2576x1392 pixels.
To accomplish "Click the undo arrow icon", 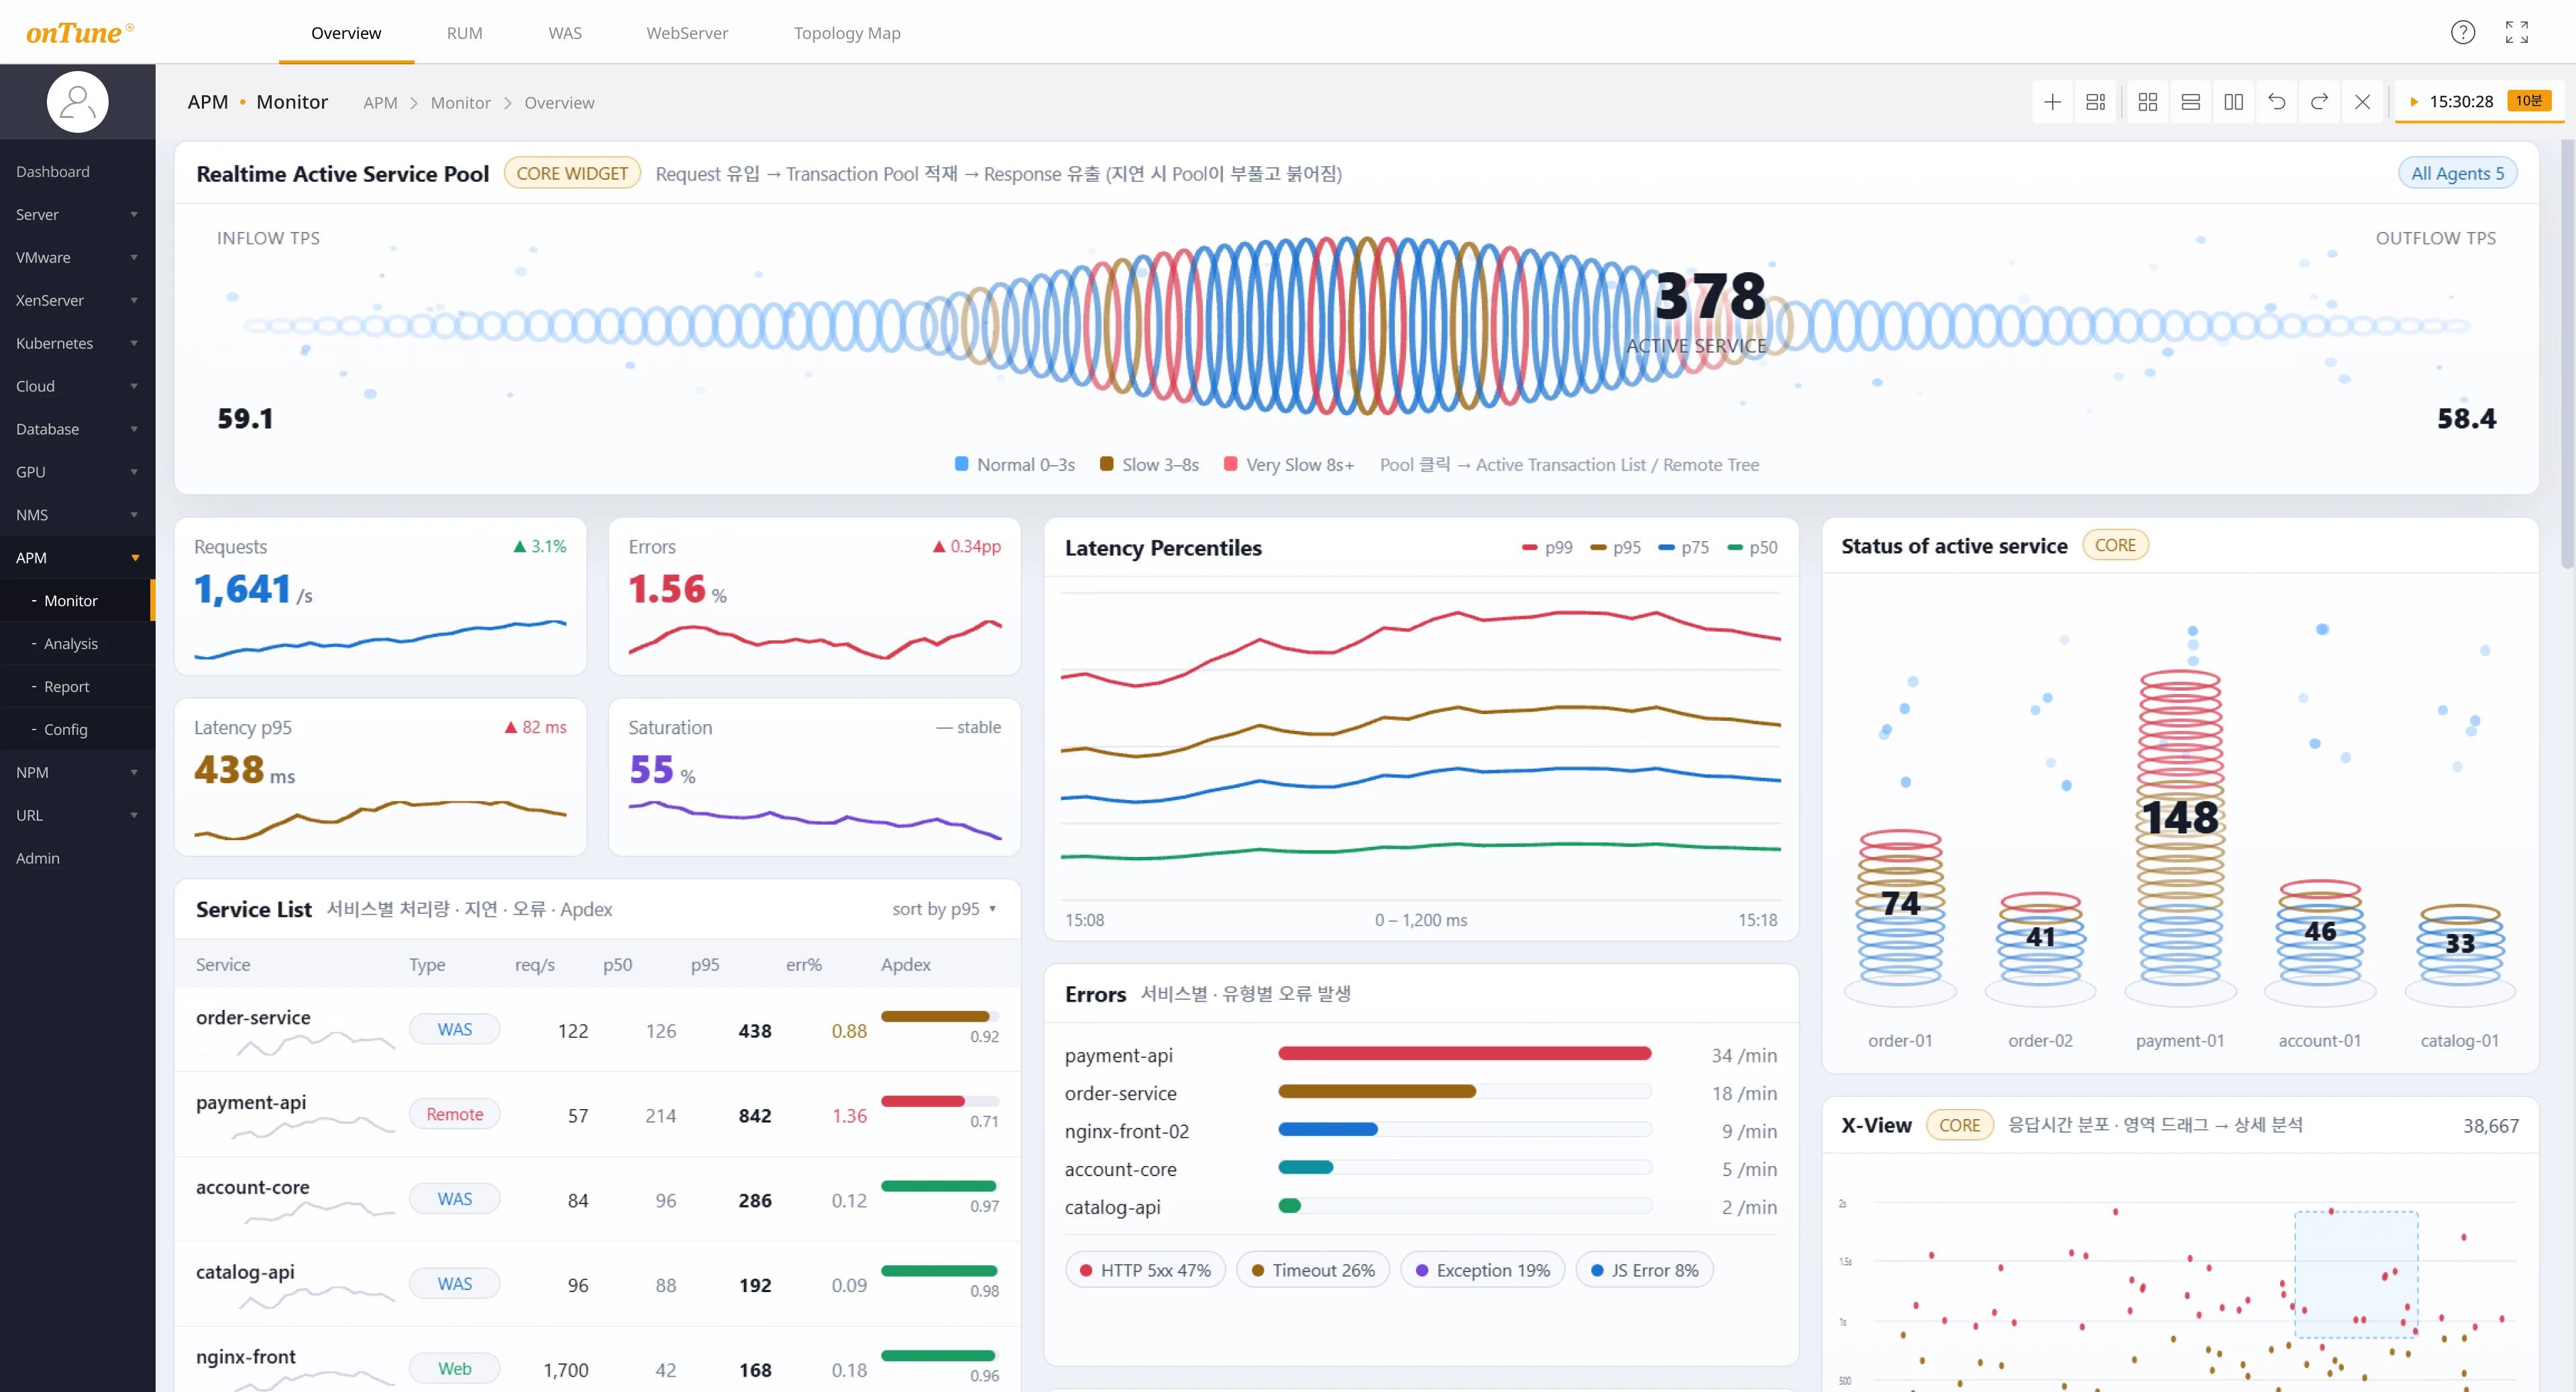I will coord(2276,102).
